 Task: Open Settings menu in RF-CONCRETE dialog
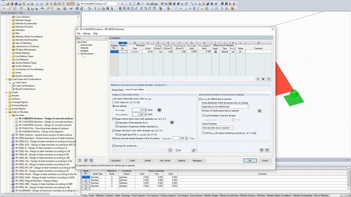(87, 33)
